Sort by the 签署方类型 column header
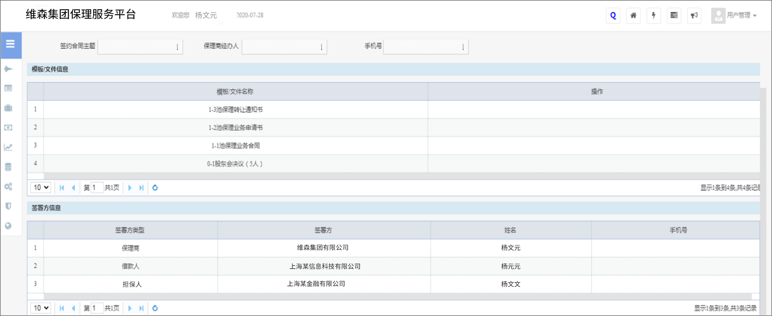772x316 pixels. pos(130,230)
